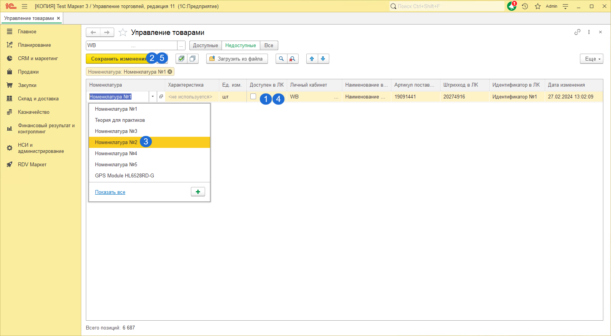Click the Показать все link
This screenshot has height=336, width=611.
coord(110,192)
